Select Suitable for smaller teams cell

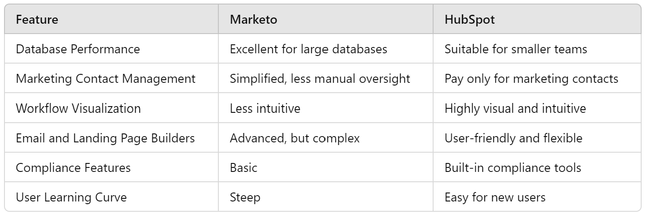point(515,49)
